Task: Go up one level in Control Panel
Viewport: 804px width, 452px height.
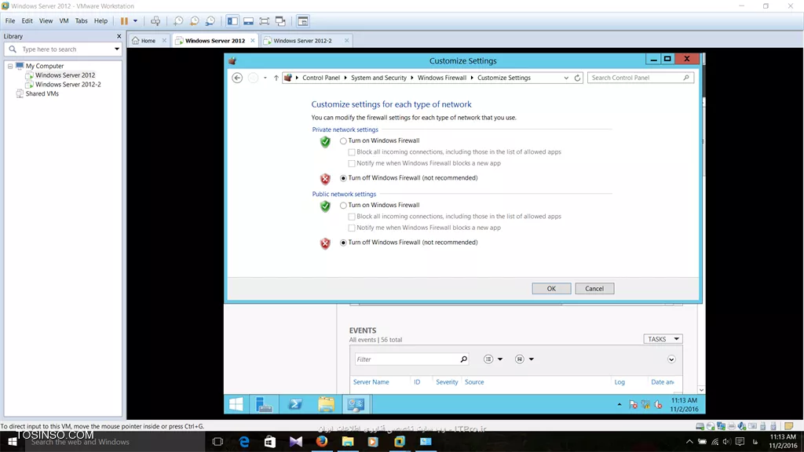Action: [x=276, y=78]
